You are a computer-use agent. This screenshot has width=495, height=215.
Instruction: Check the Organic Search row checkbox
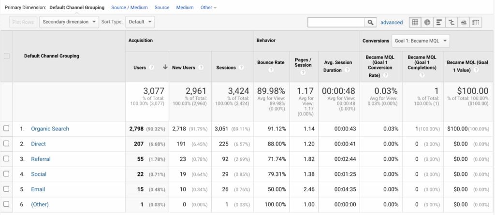(x=6, y=129)
